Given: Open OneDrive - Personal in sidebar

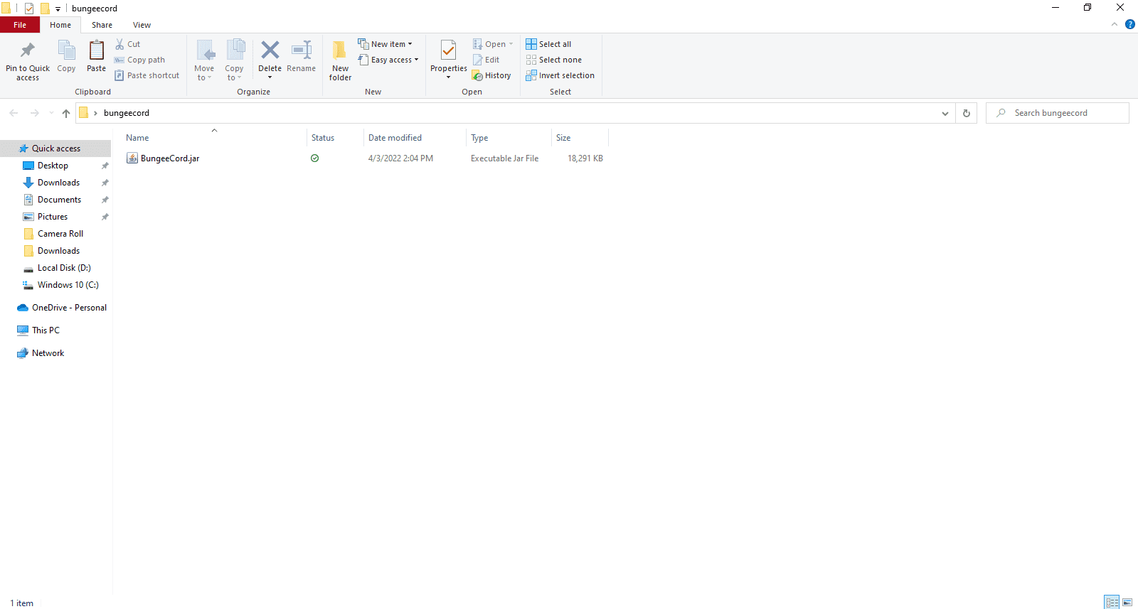Looking at the screenshot, I should point(69,308).
